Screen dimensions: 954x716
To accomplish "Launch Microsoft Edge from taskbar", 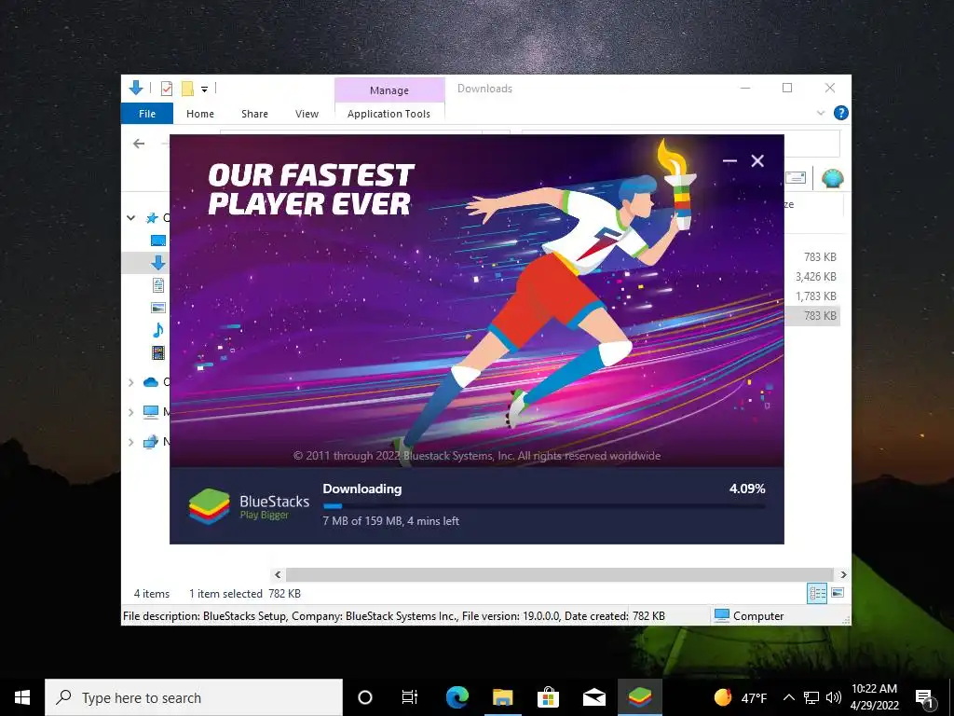I will [x=457, y=697].
